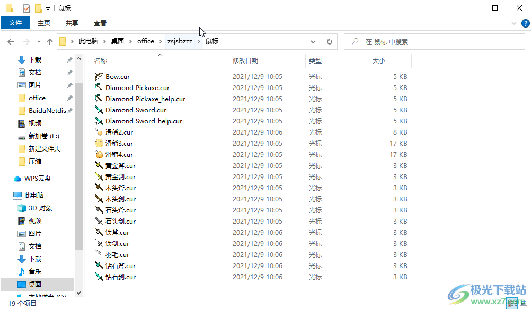Open 下载 in quick access
The image size is (532, 310).
coord(34,60)
